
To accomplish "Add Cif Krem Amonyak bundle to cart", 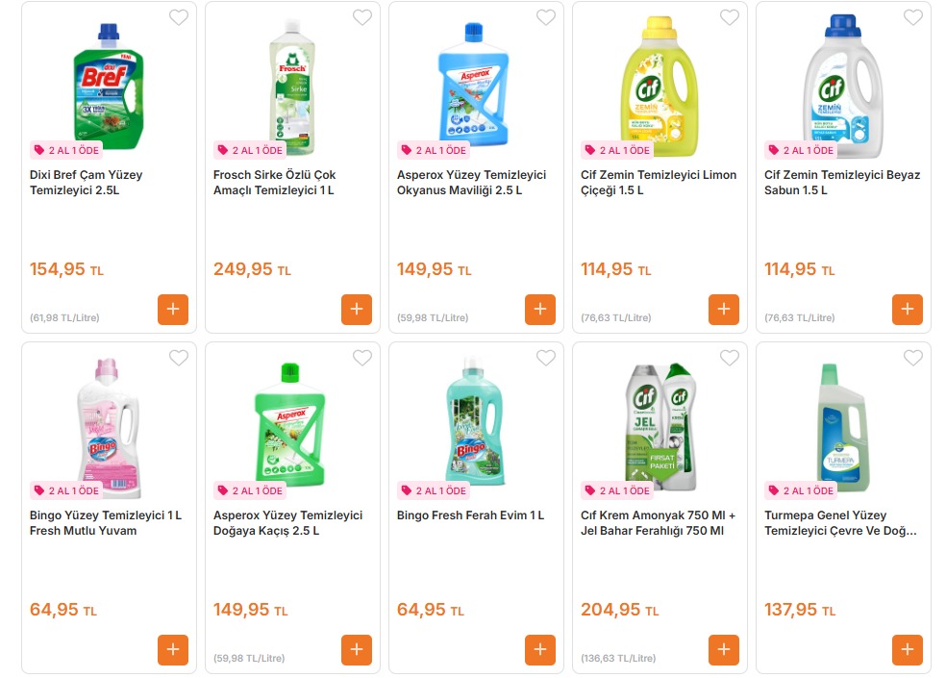I will 724,650.
